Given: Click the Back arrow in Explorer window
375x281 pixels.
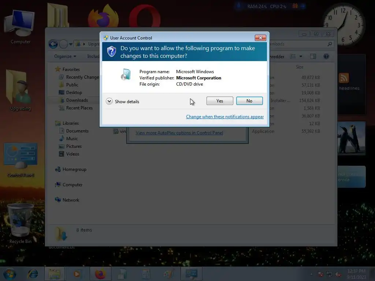Looking at the screenshot, I should 53,44.
